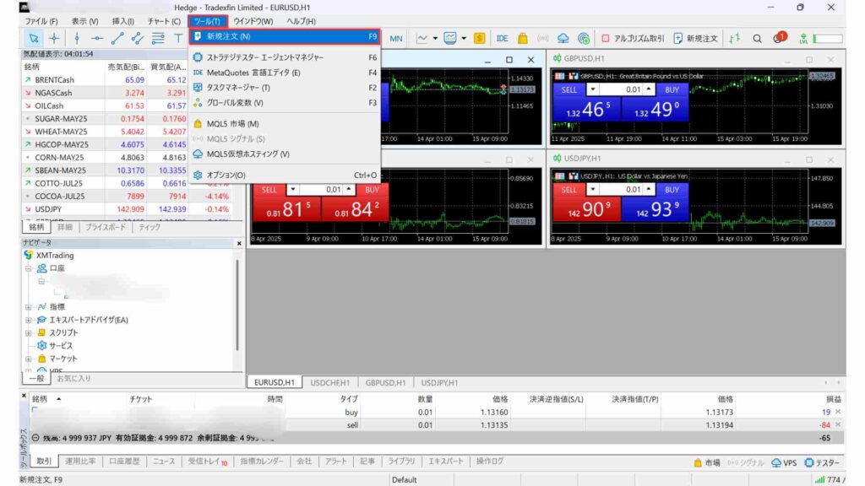Click the IDE MetaEditor toolbar icon
This screenshot has width=865, height=486.
503,38
